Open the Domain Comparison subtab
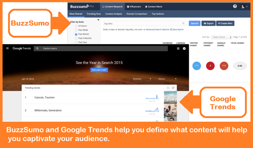This screenshot has width=253, height=148. click(x=137, y=14)
